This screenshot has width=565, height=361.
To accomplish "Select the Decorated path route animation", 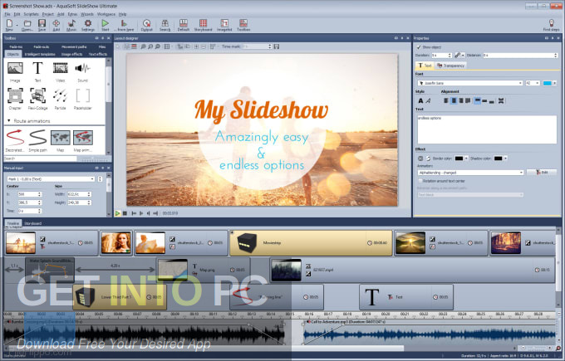I will [x=15, y=141].
